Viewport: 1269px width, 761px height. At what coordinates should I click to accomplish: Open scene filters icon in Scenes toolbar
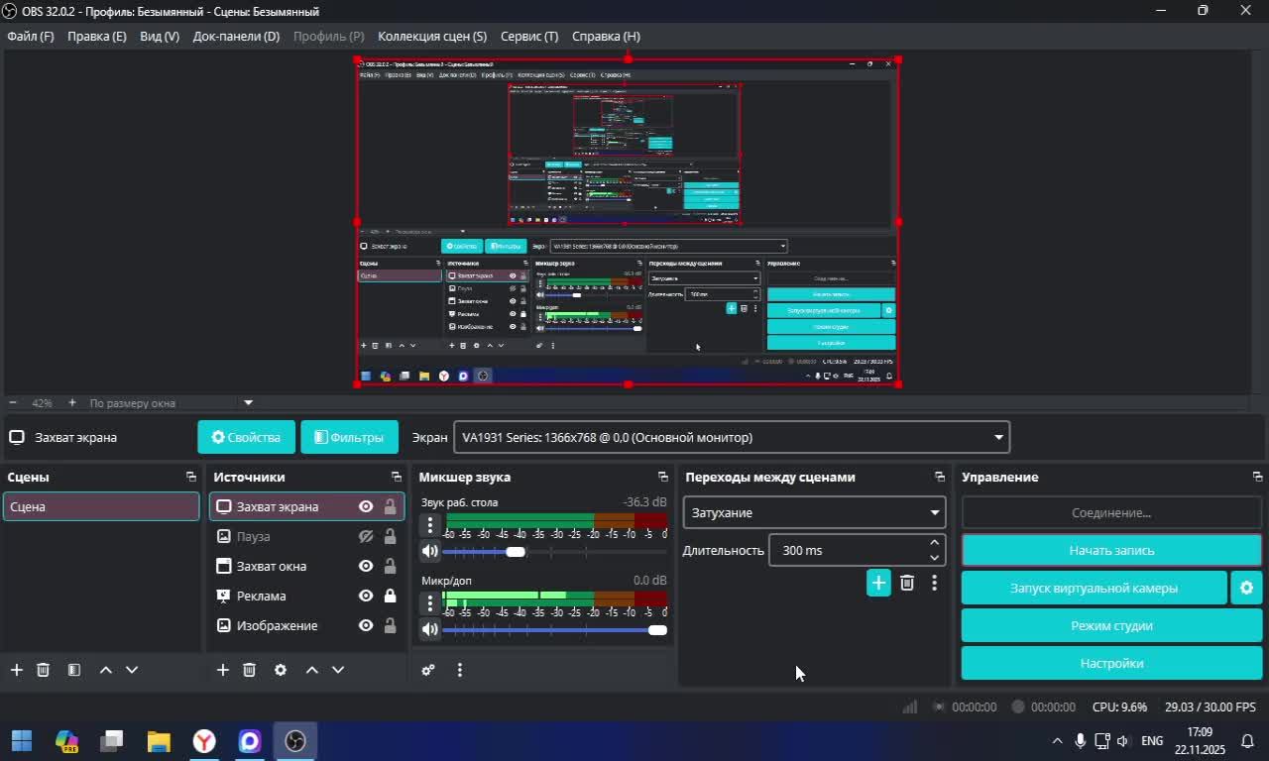coord(73,670)
